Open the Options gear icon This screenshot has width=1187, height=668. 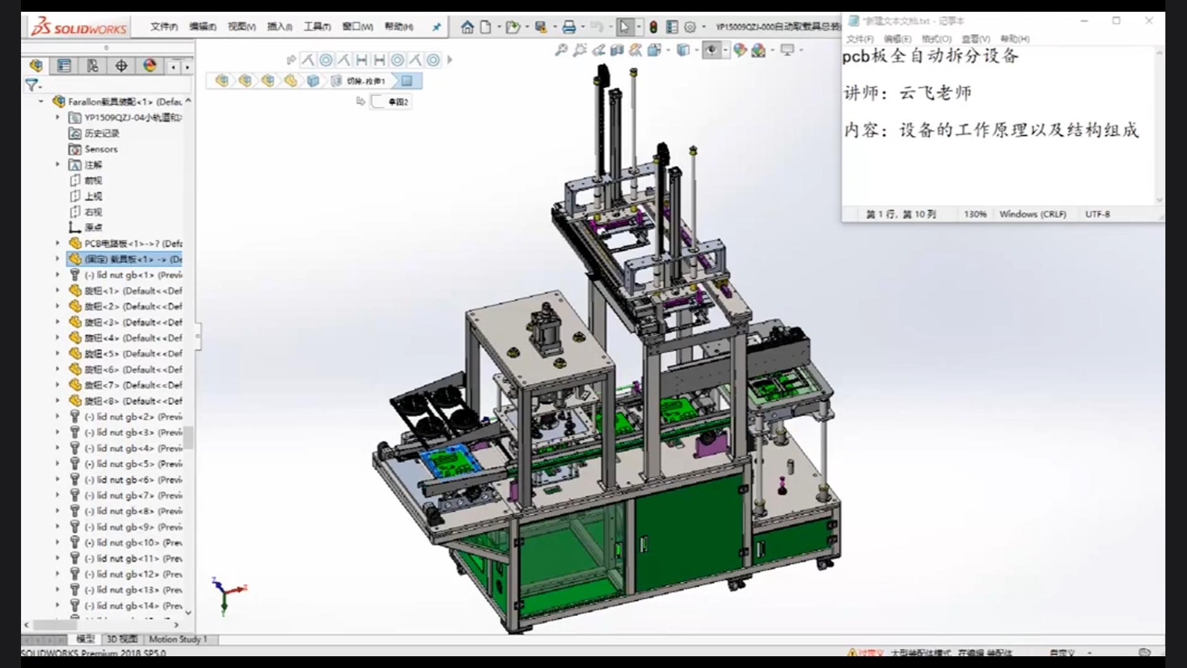click(x=690, y=27)
